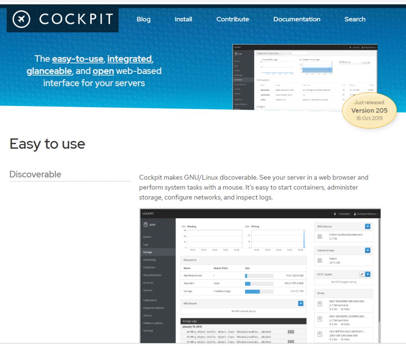Click the /boot filesystem usage bar
The image size is (406, 346).
(259, 284)
